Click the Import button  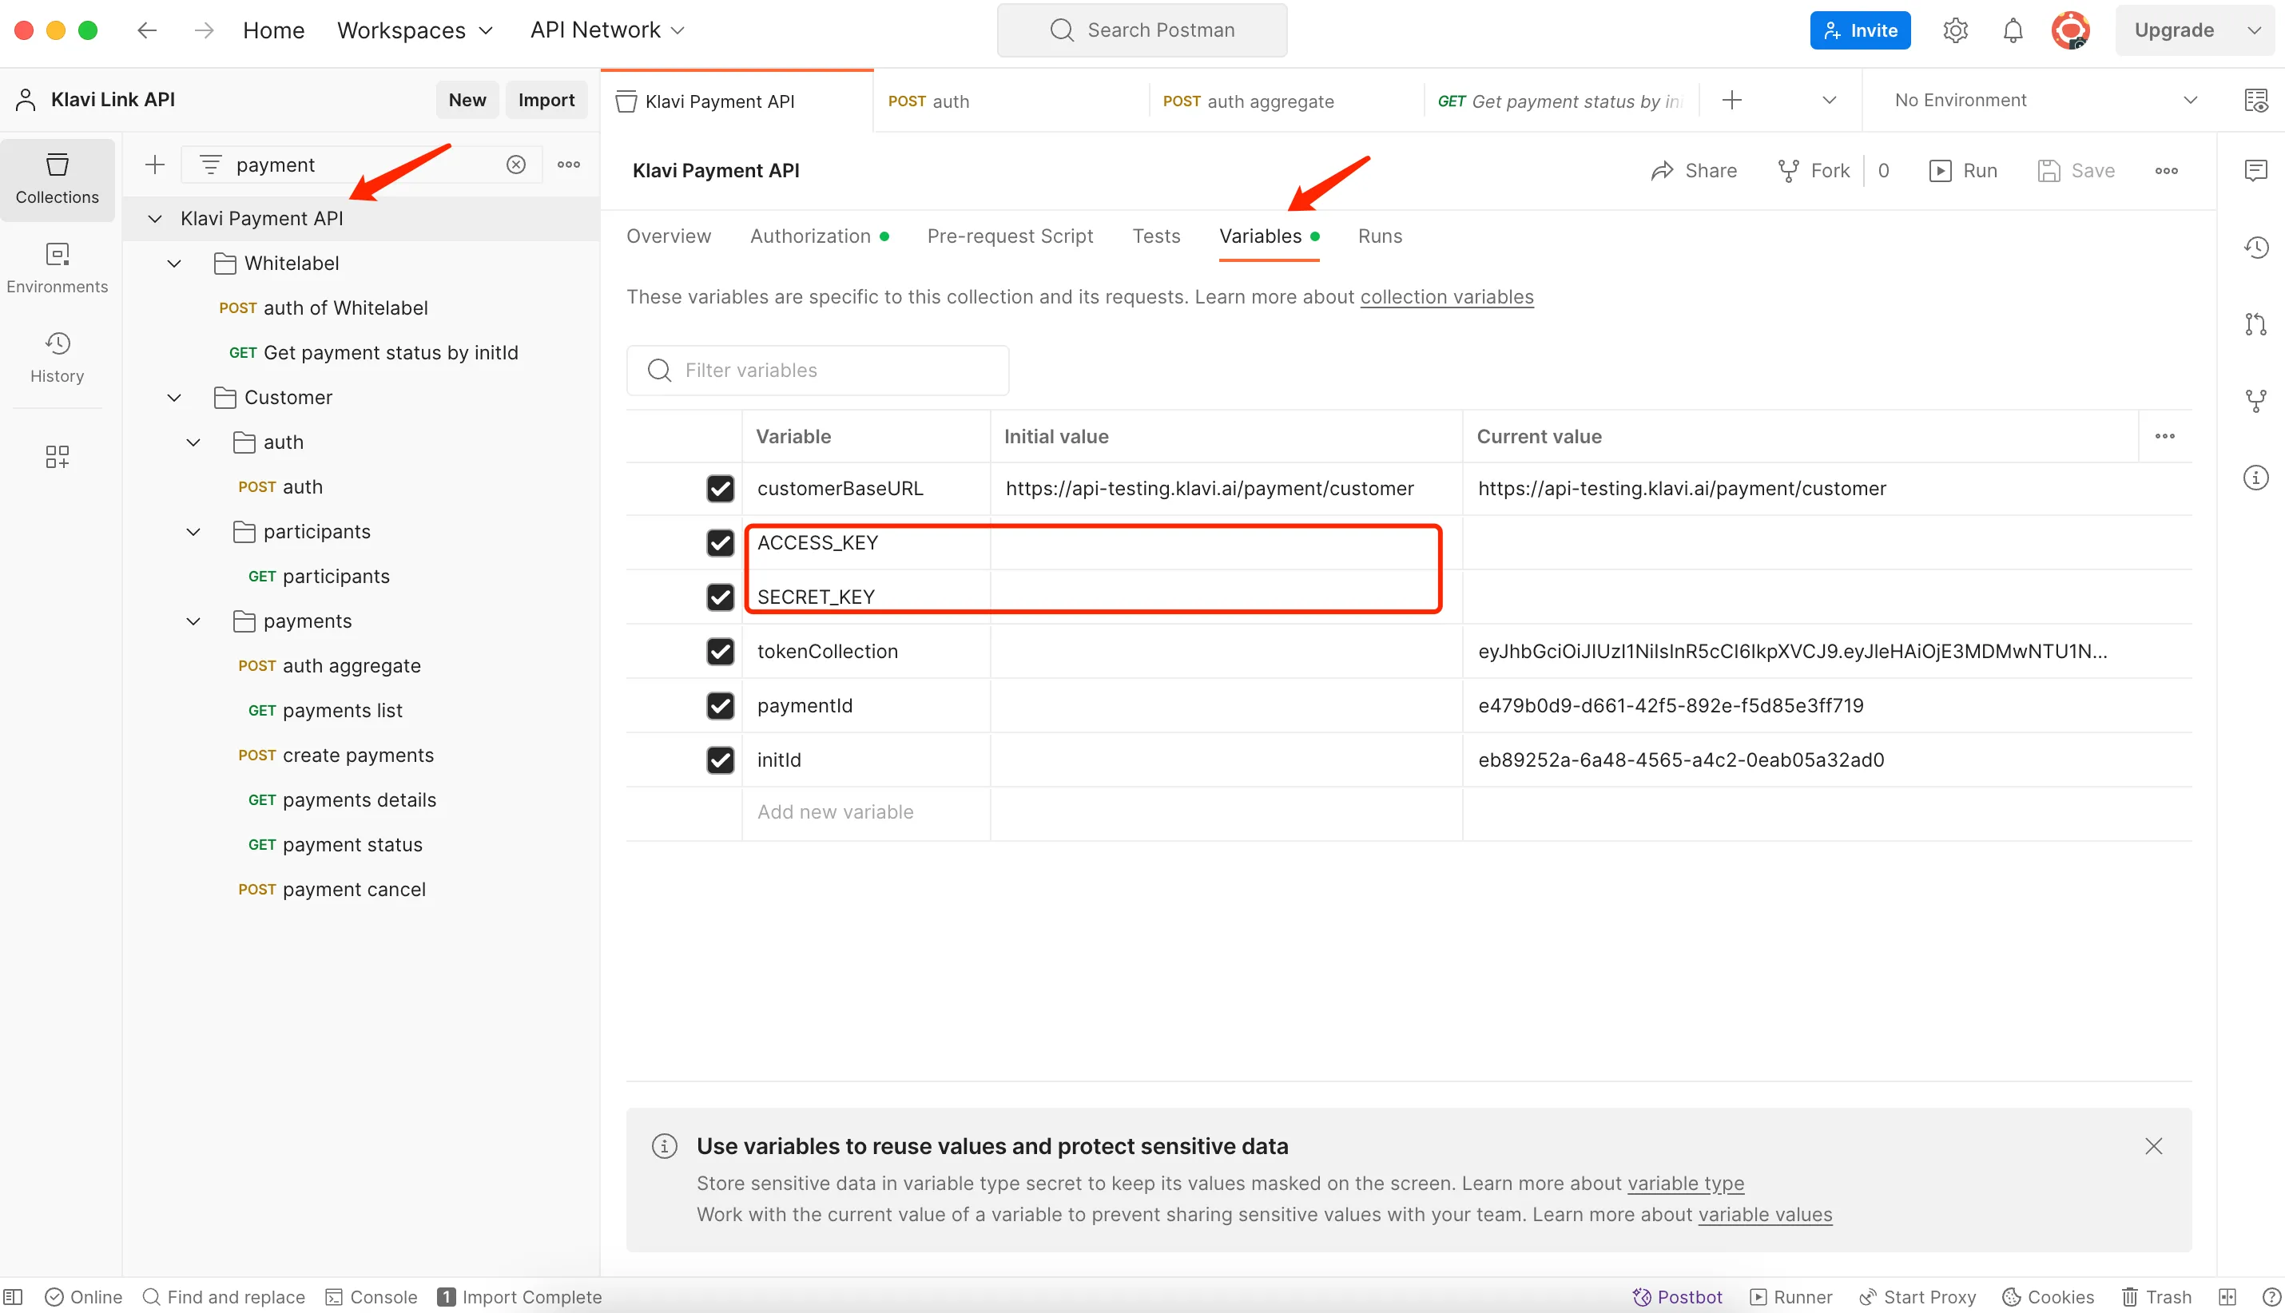[x=546, y=100]
